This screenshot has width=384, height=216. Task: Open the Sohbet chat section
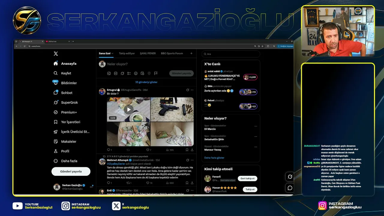pyautogui.click(x=63, y=93)
